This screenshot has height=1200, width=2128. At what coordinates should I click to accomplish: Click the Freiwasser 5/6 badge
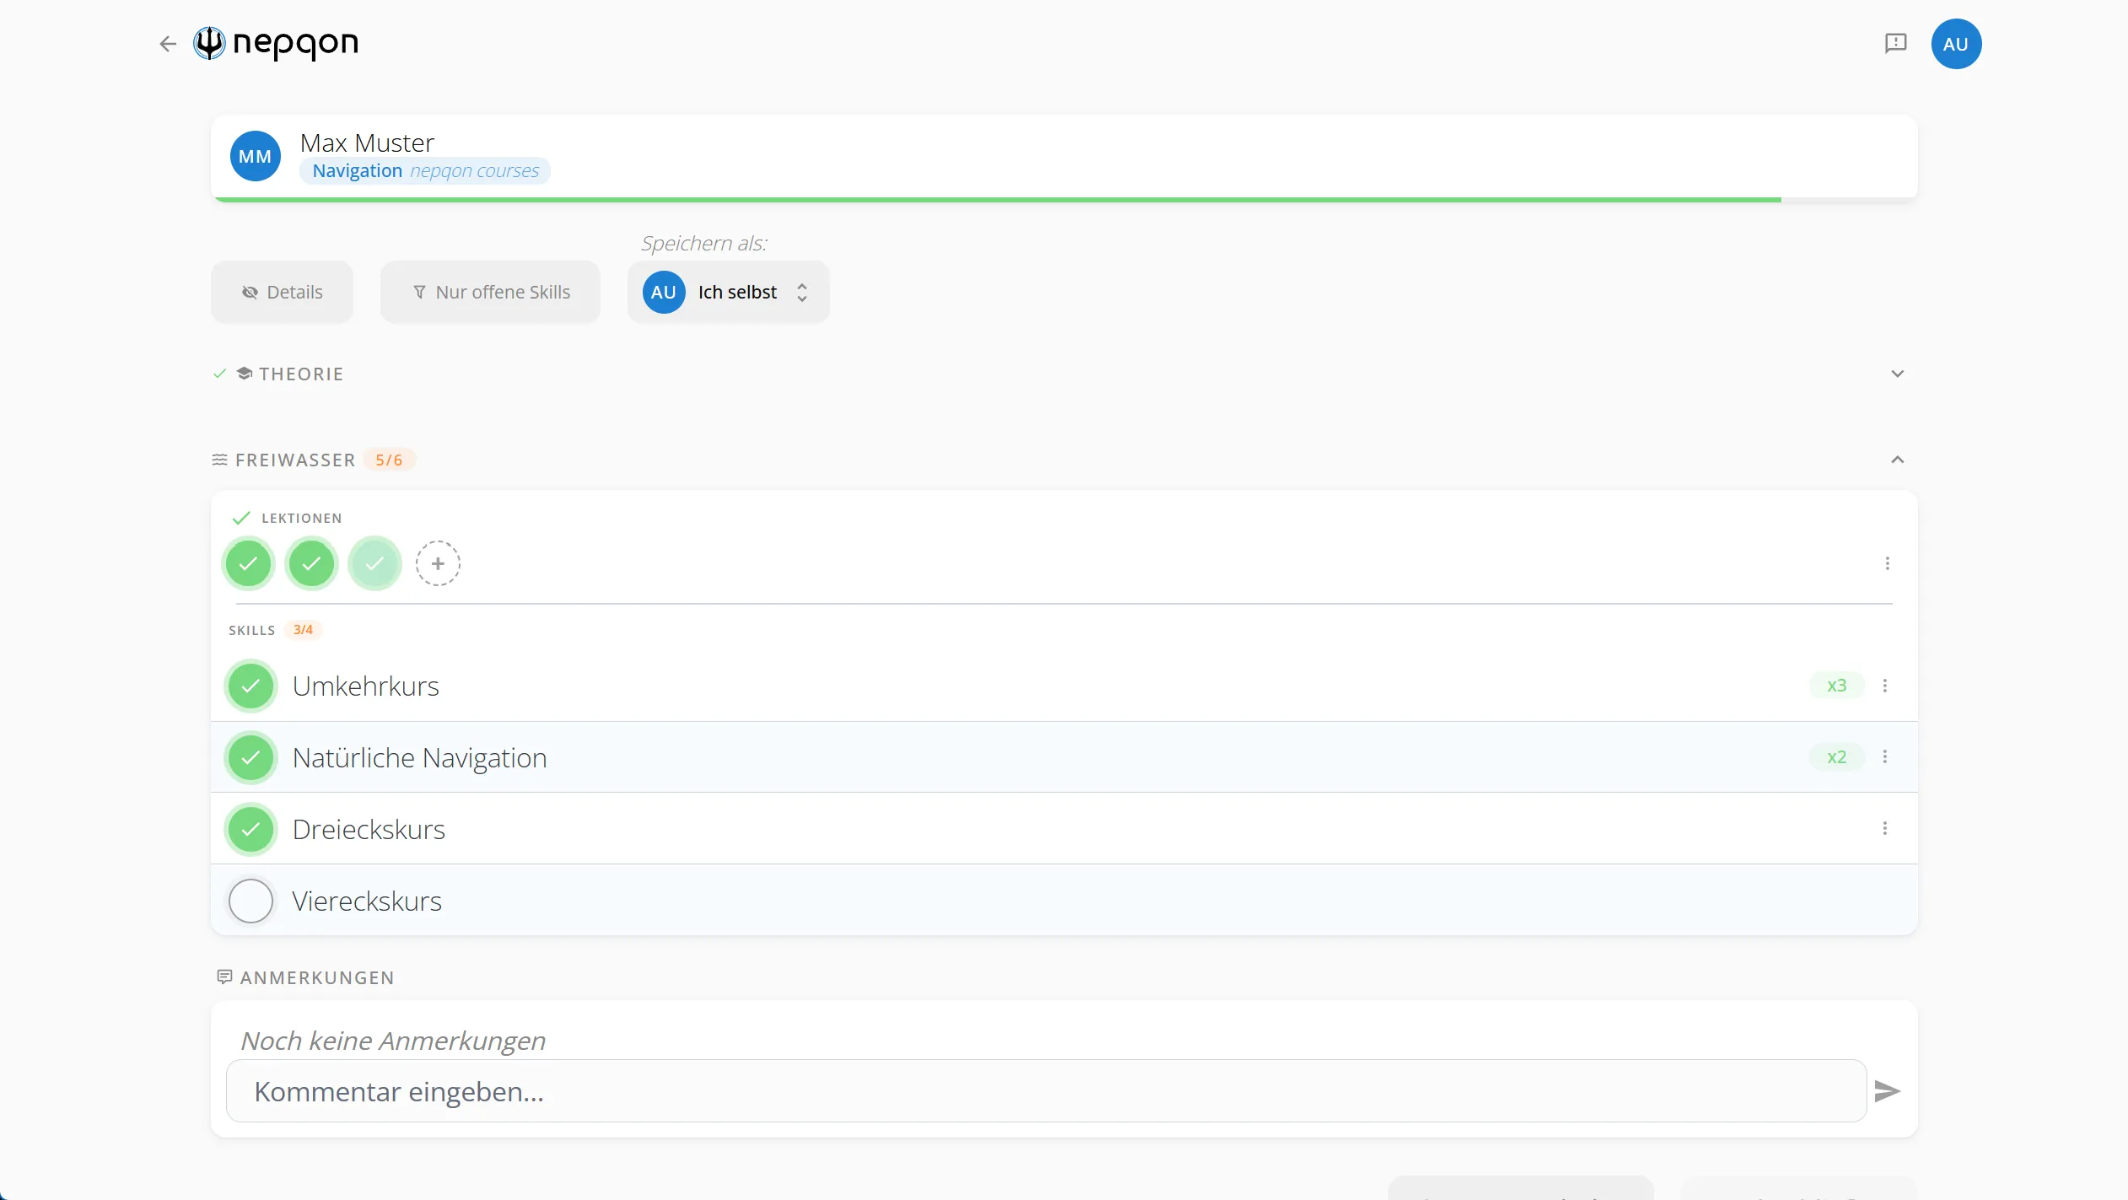(389, 460)
